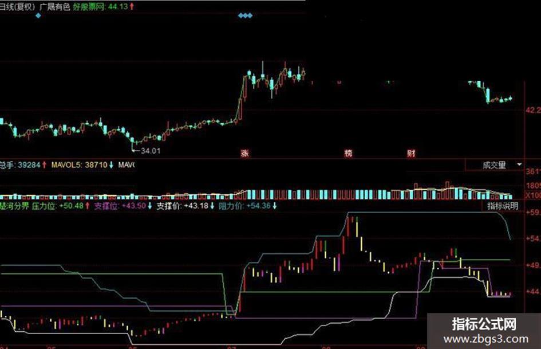Viewport: 541px width, 349px height.
Task: Click the 涨 info marker under the chart
Action: [x=244, y=153]
